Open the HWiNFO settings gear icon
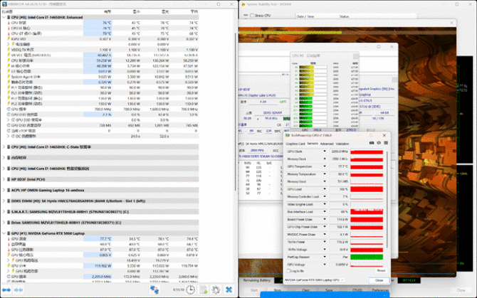The height and width of the screenshot is (298, 477). pyautogui.click(x=216, y=289)
